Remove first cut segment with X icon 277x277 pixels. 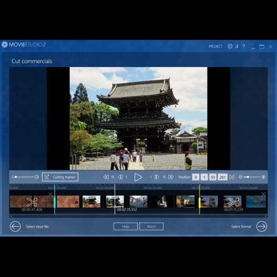50,194
